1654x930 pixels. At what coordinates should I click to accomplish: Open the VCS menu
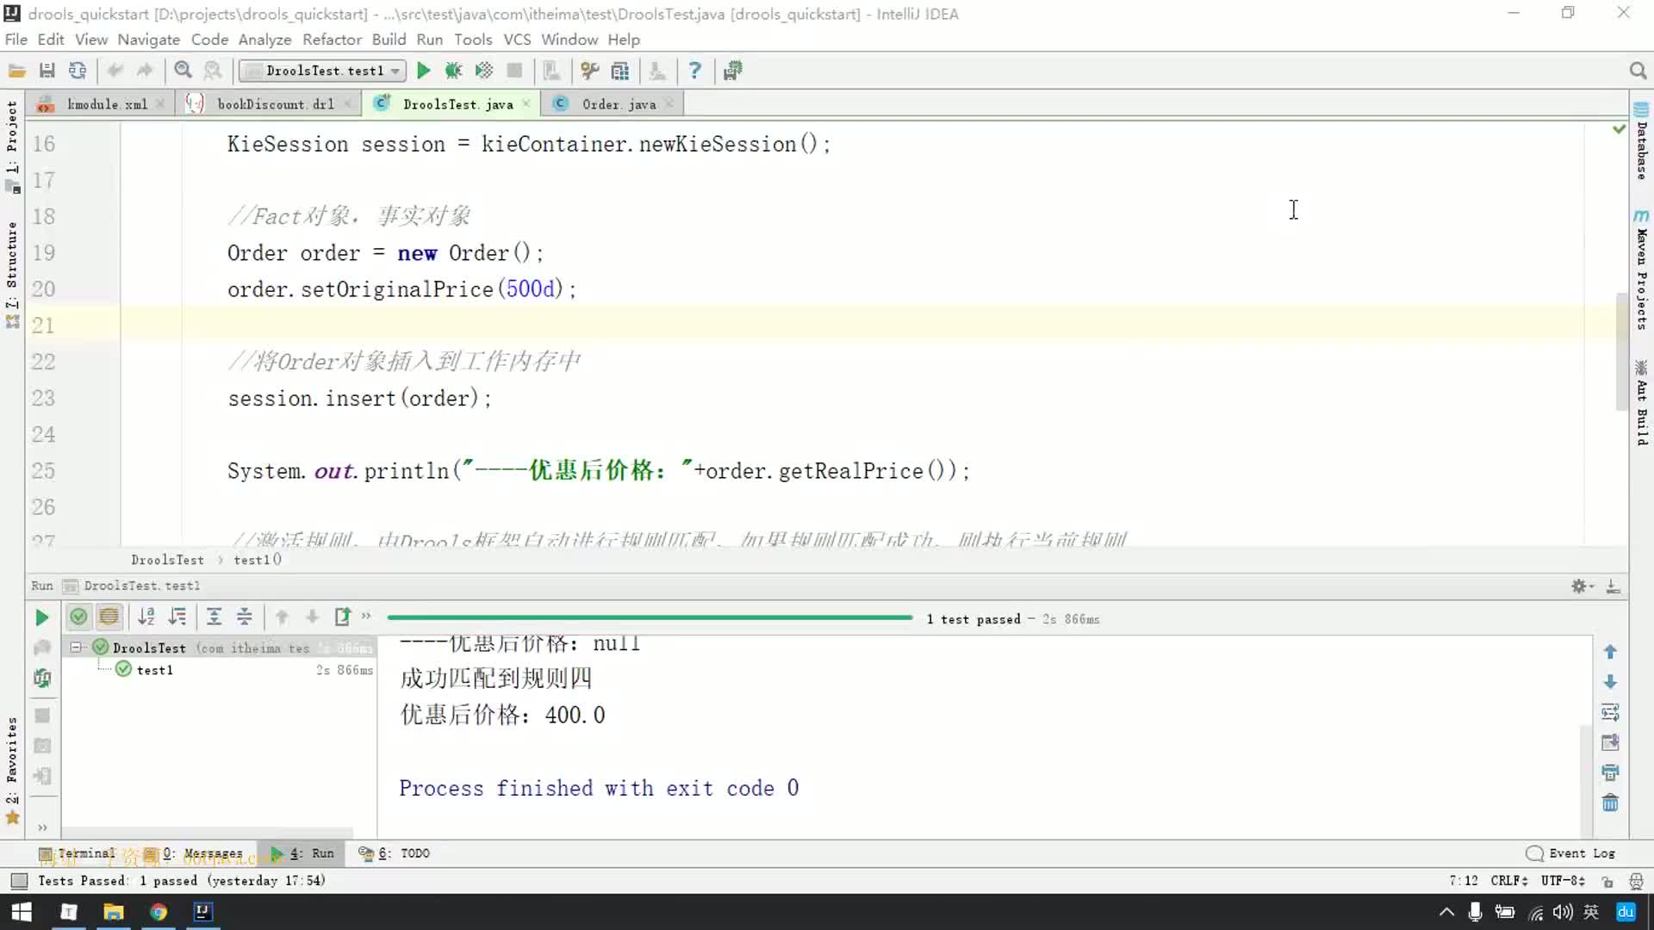[517, 40]
